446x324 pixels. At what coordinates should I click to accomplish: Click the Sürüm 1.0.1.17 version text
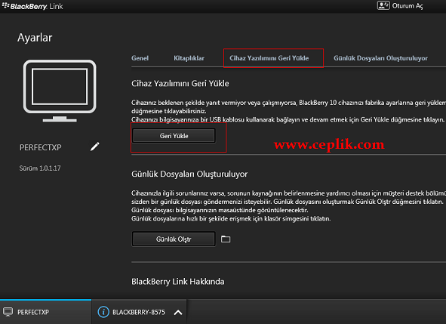click(x=40, y=168)
